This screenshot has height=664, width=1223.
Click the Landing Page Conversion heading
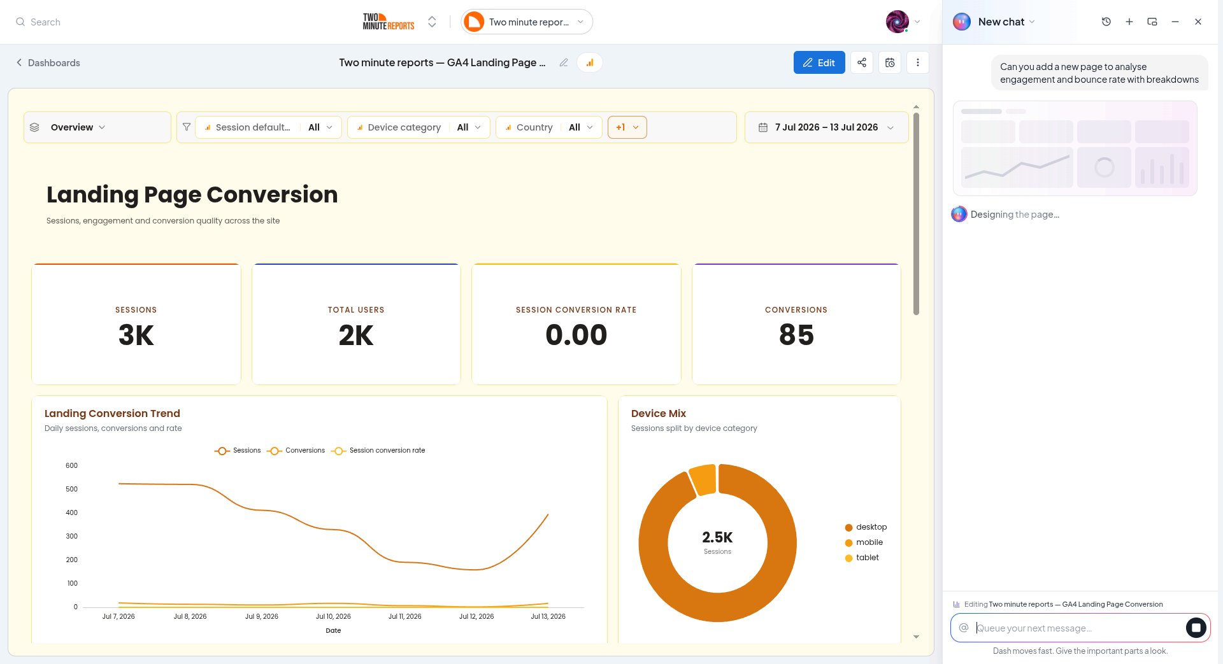pyautogui.click(x=192, y=194)
